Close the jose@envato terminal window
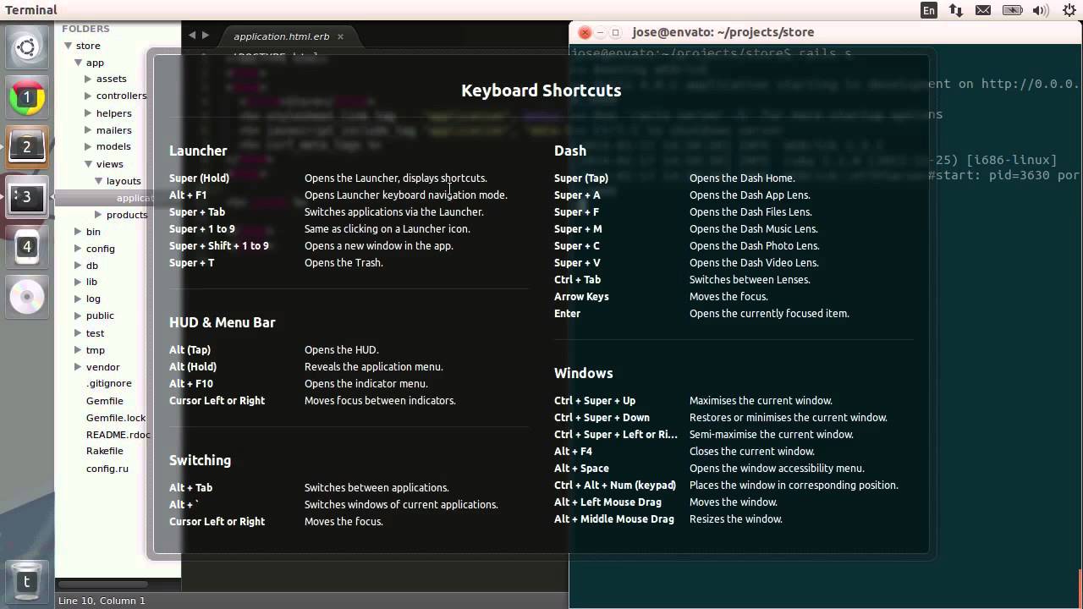This screenshot has height=609, width=1083. 585,32
